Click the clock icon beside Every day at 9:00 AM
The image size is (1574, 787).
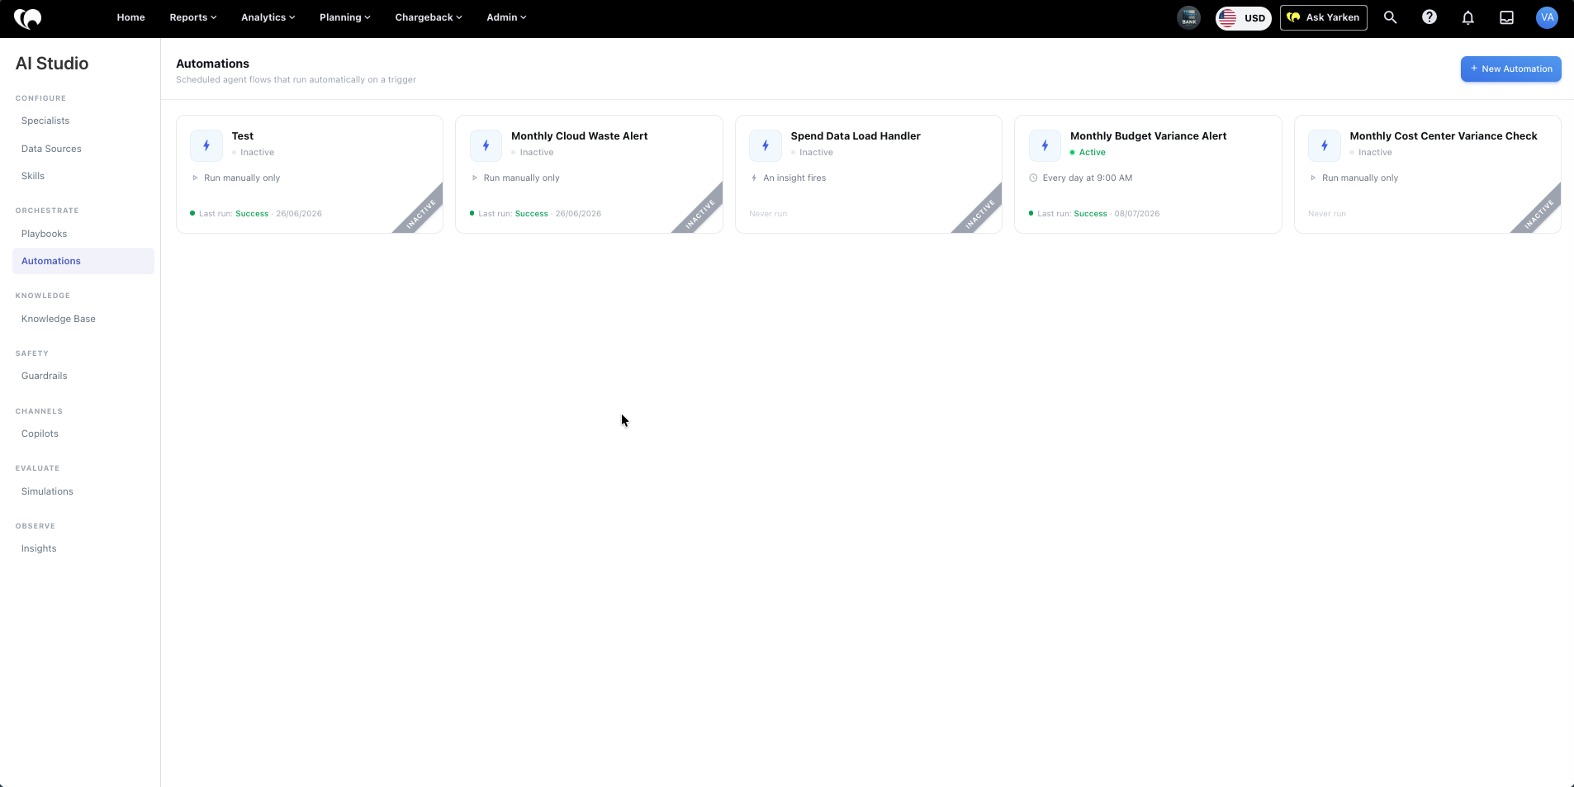point(1033,178)
